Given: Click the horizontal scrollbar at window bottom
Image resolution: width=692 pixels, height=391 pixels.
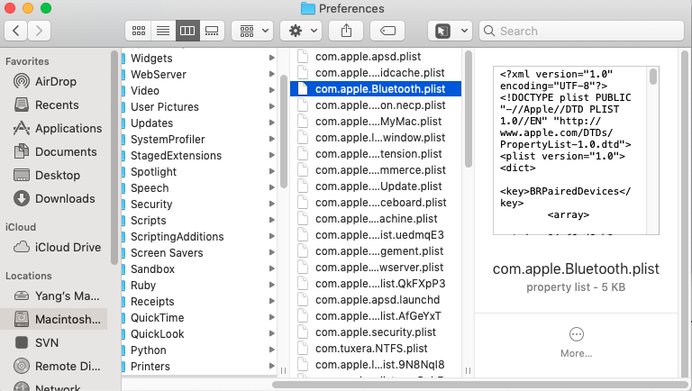Looking at the screenshot, I should (x=480, y=385).
